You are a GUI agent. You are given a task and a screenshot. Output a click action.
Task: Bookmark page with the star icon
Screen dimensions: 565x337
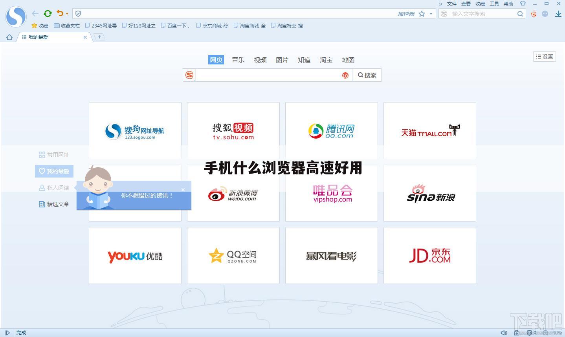[422, 14]
